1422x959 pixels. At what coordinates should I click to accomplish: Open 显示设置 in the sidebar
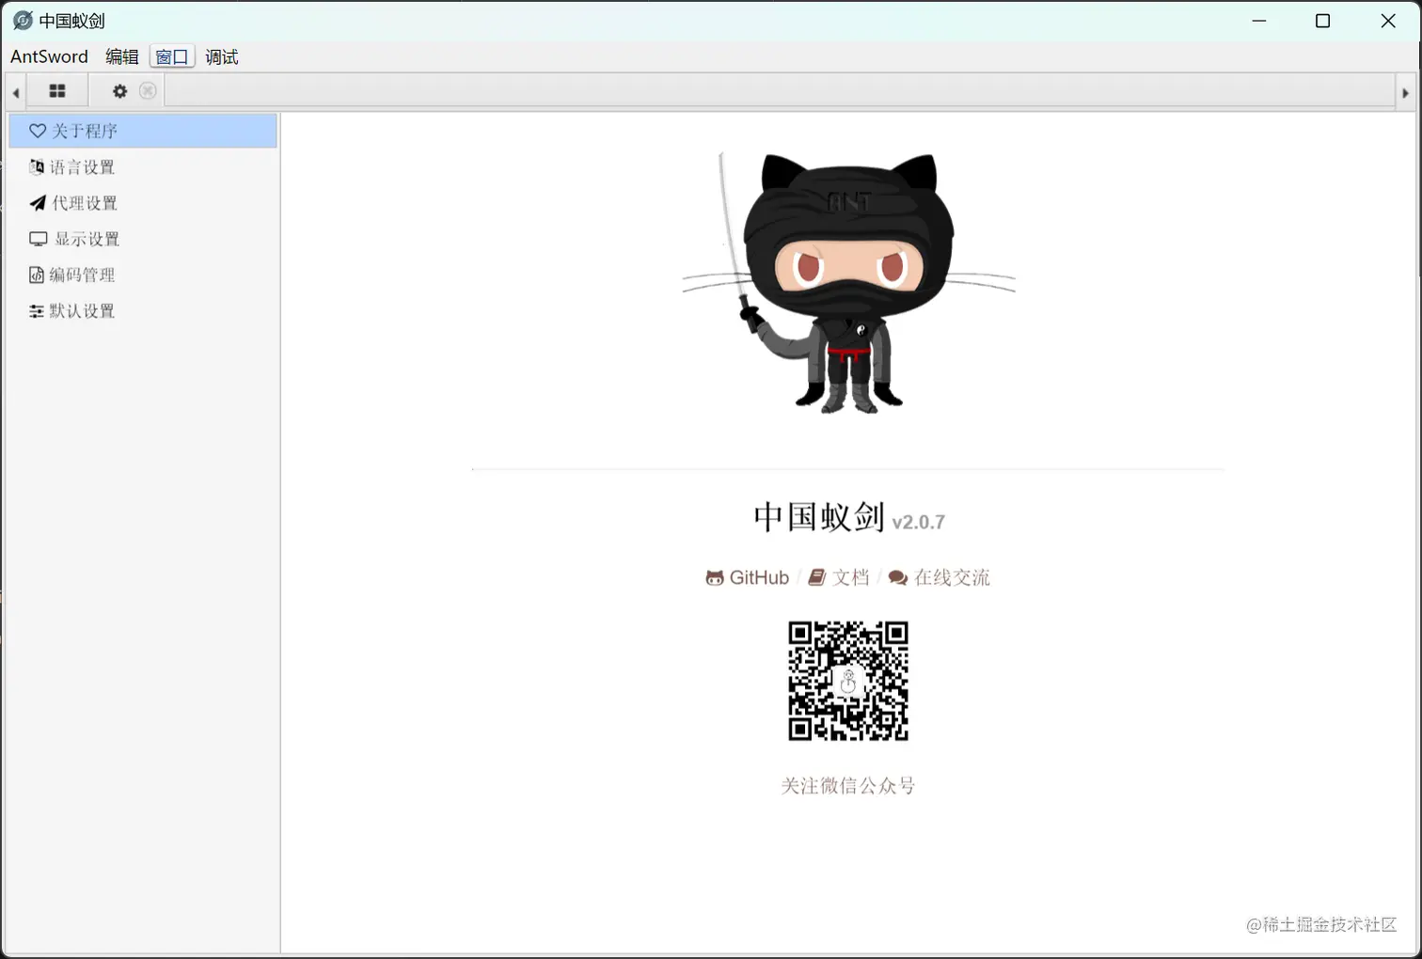pos(143,239)
